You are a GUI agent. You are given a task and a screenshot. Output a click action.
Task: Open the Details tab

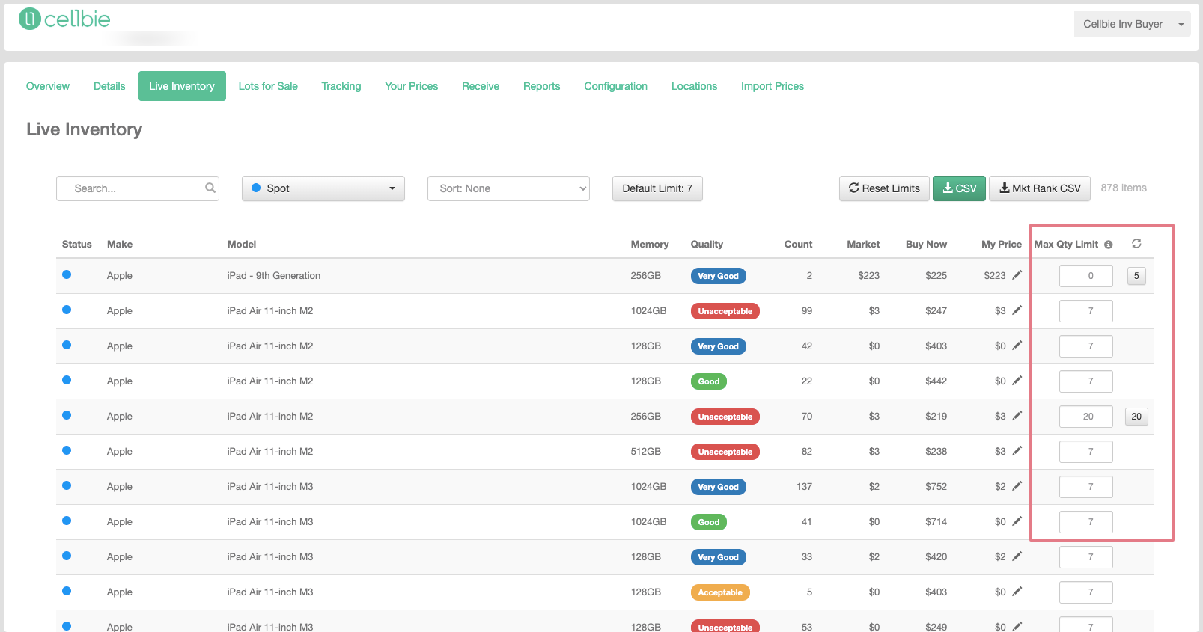point(109,86)
